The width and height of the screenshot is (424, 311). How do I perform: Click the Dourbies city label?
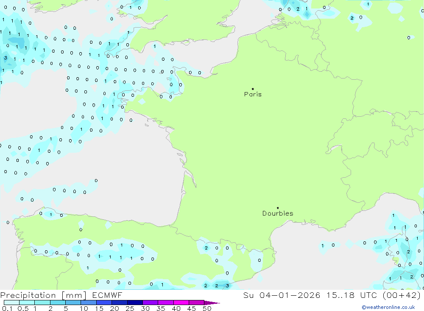pos(278,213)
